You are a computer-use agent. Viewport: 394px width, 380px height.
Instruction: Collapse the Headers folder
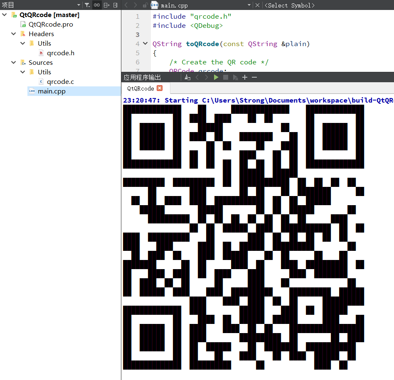click(14, 34)
